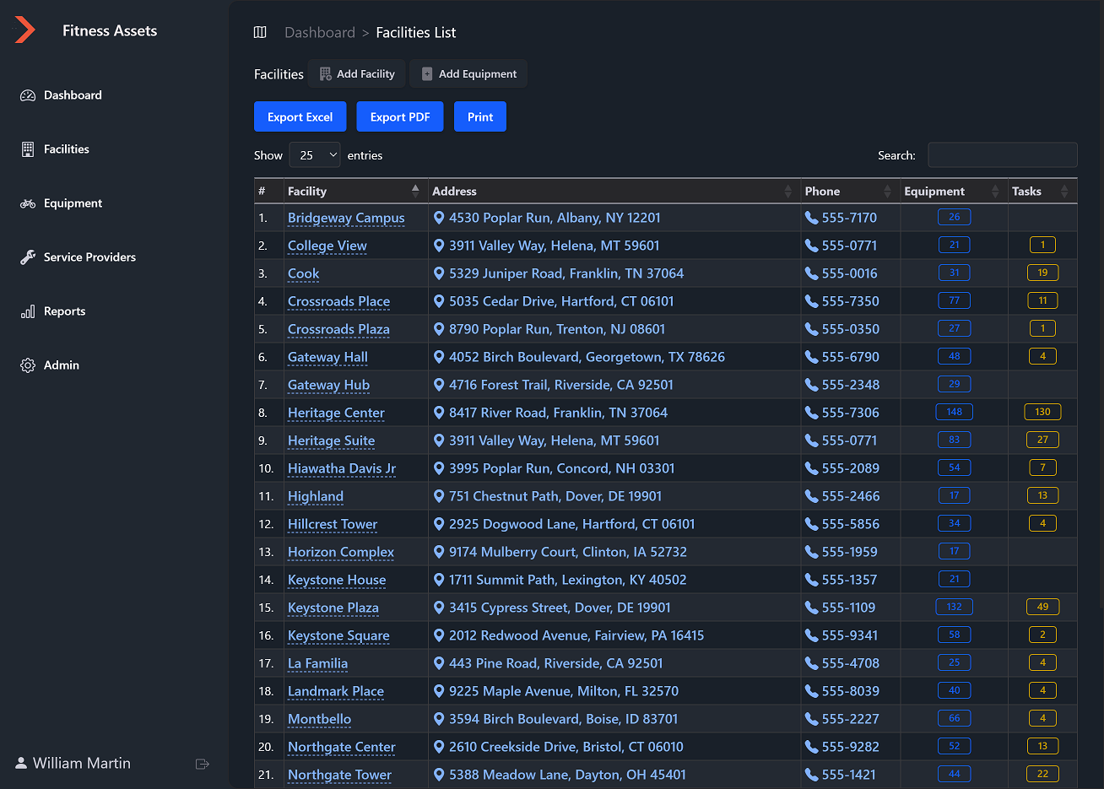
Task: Open Service Providers in the sidebar
Action: click(89, 257)
